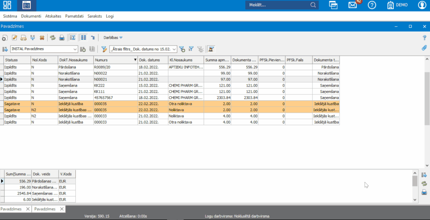This screenshot has width=430, height=220.
Task: Toggle the sum totals sigma button
Action: 73,38
